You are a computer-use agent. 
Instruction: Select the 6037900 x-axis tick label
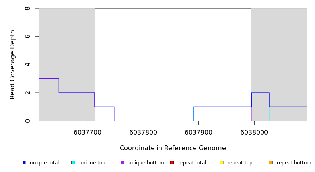(x=198, y=132)
